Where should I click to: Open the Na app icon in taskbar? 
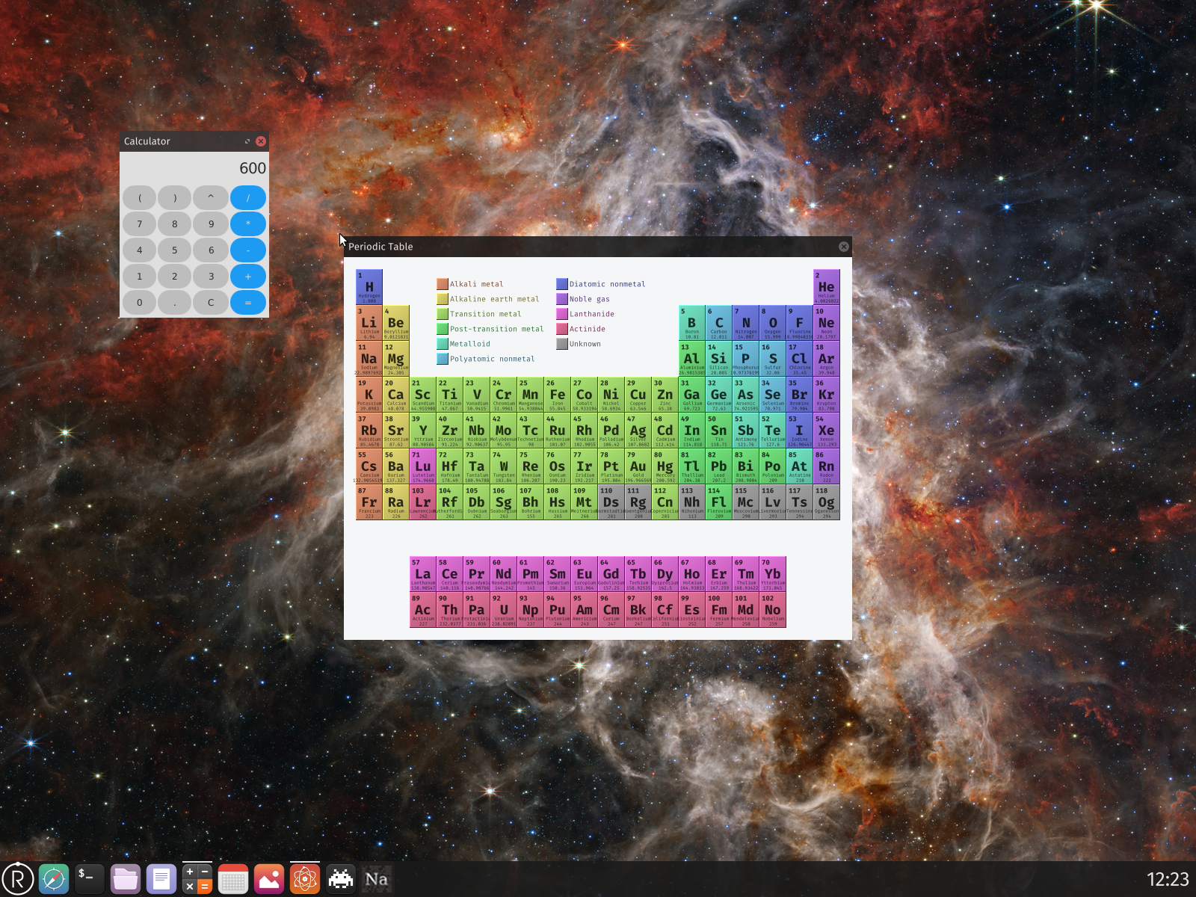[x=377, y=879]
